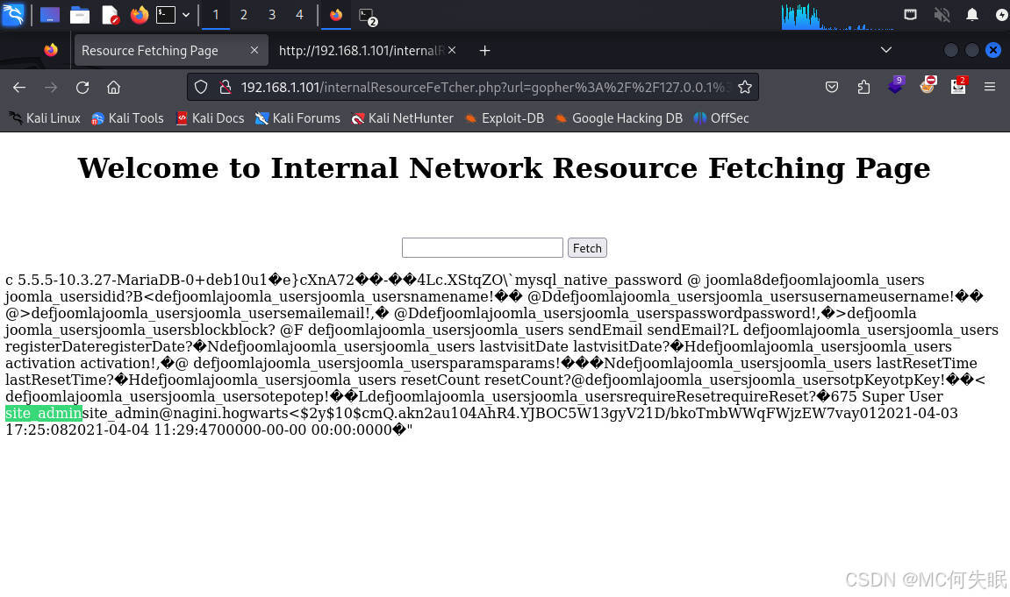Click the insecure connection lock icon
This screenshot has height=597, width=1010.
(225, 87)
